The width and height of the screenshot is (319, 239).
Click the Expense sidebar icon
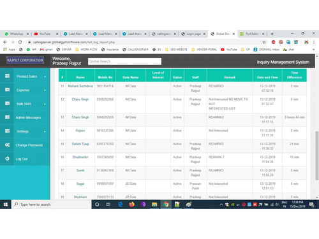point(7,90)
